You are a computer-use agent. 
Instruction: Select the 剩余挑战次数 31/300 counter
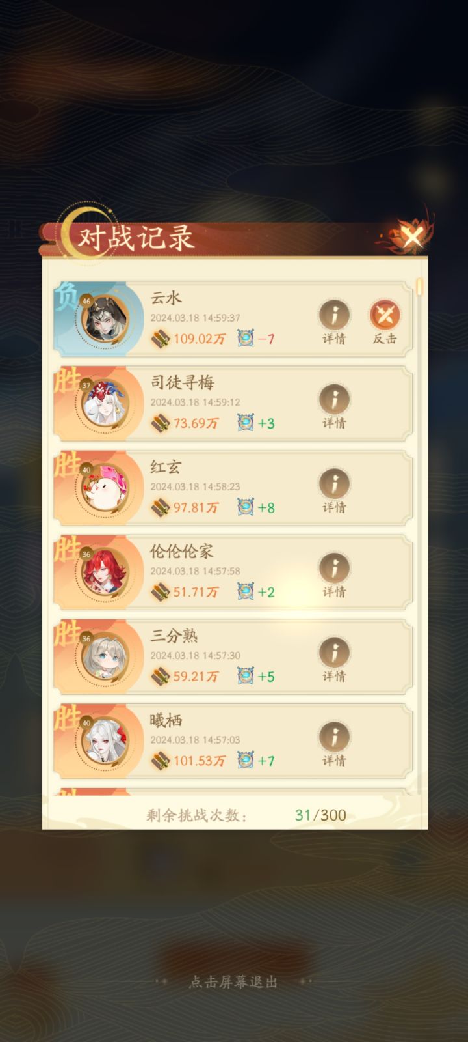coord(246,815)
